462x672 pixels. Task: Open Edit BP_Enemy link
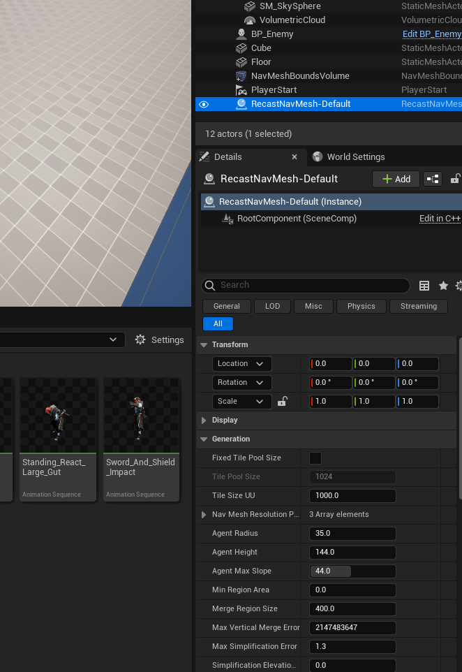[x=432, y=34]
